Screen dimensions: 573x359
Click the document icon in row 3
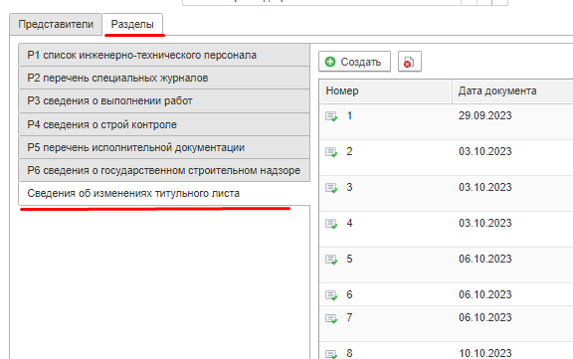[x=331, y=188]
